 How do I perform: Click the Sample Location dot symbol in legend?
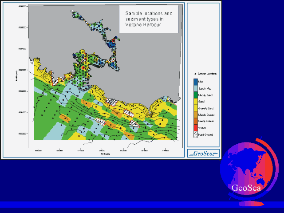pos(195,73)
